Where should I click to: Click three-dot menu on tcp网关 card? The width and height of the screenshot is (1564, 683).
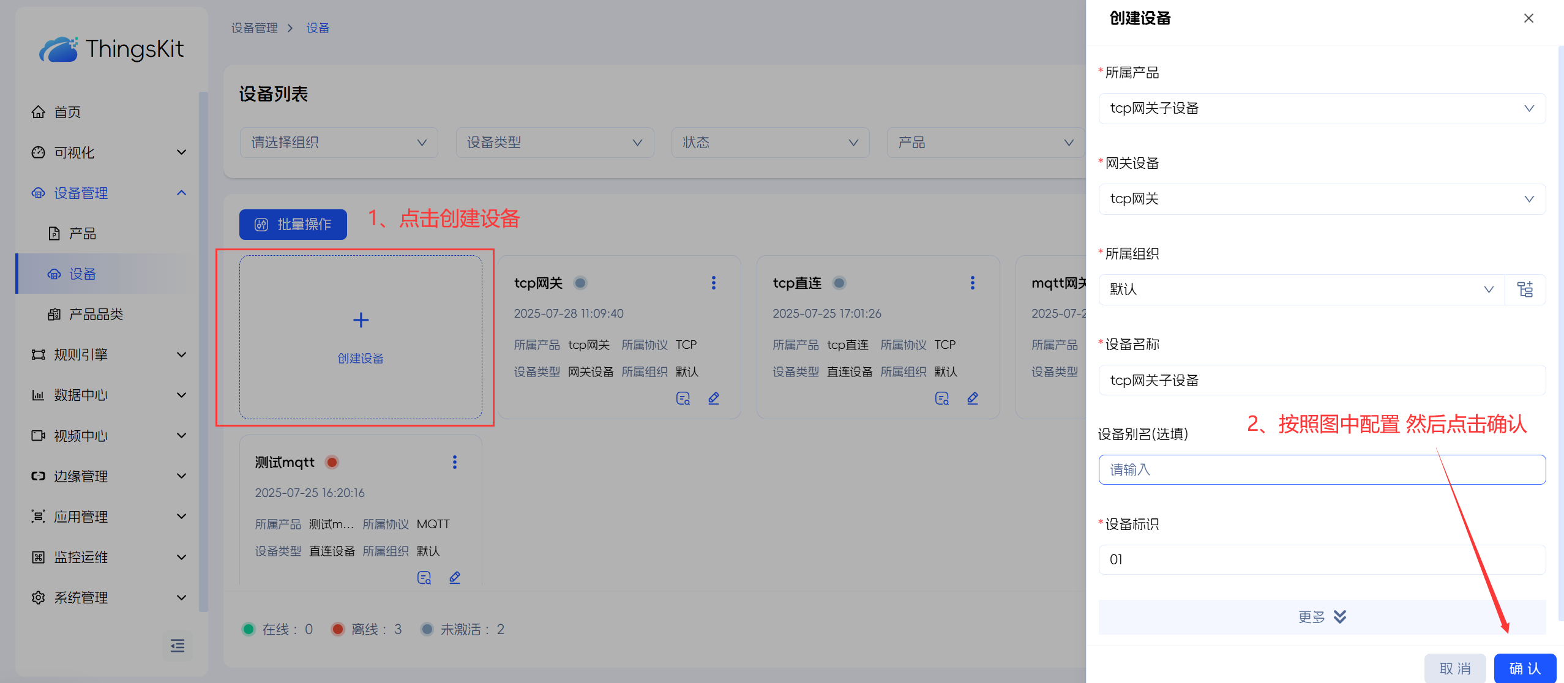(713, 283)
